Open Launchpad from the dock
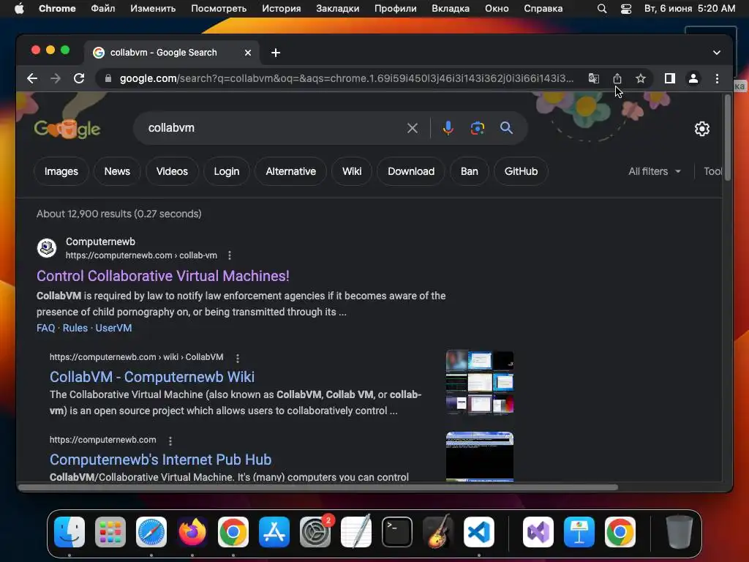This screenshot has height=562, width=749. 110,532
